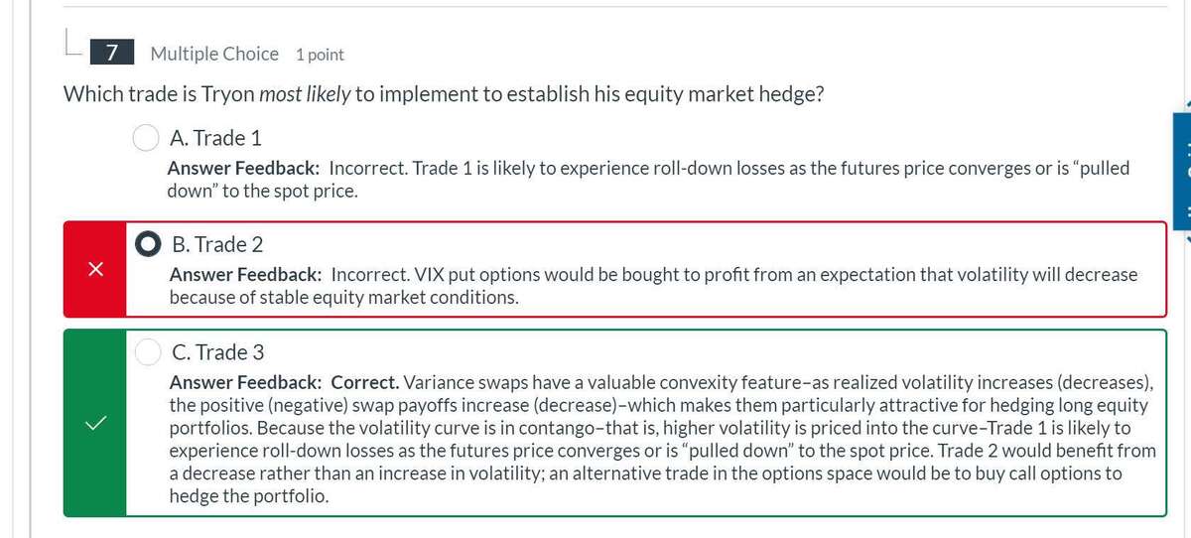Select the Trade 1 radio button
This screenshot has width=1191, height=538.
pyautogui.click(x=148, y=137)
